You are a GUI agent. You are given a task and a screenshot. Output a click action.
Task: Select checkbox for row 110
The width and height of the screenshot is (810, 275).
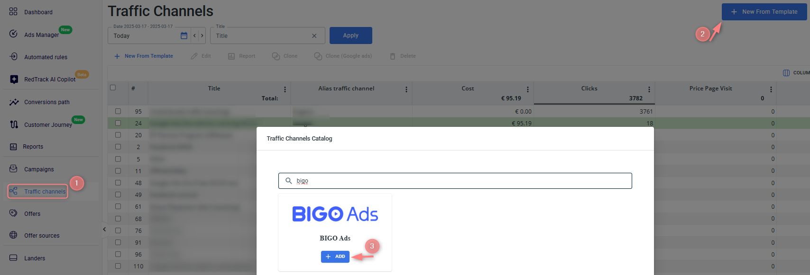pyautogui.click(x=118, y=266)
